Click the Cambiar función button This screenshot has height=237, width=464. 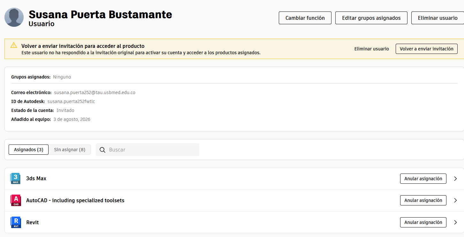pyautogui.click(x=305, y=18)
